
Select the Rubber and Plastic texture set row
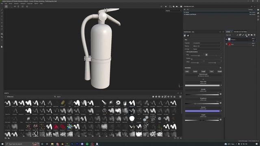click(219, 15)
